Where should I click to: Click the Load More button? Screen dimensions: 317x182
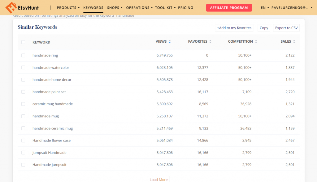[x=158, y=179]
